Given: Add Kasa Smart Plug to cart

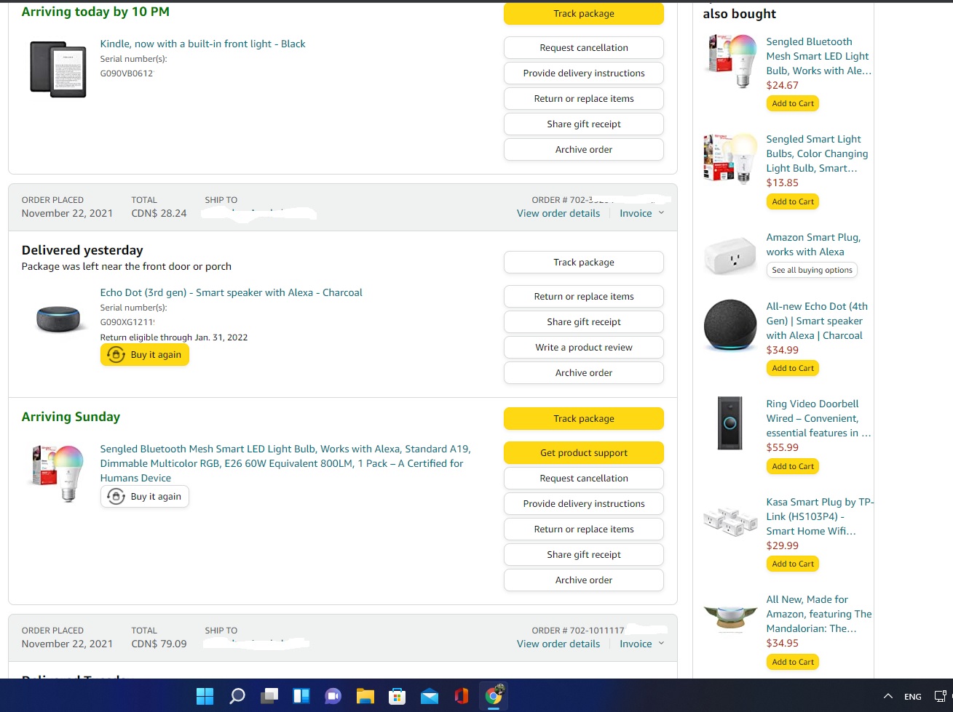Looking at the screenshot, I should 793,564.
